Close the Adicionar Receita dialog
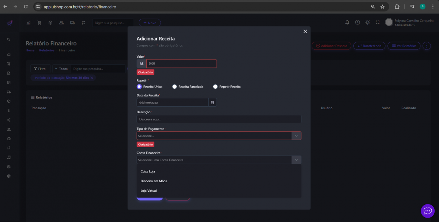The width and height of the screenshot is (439, 222). [x=305, y=32]
